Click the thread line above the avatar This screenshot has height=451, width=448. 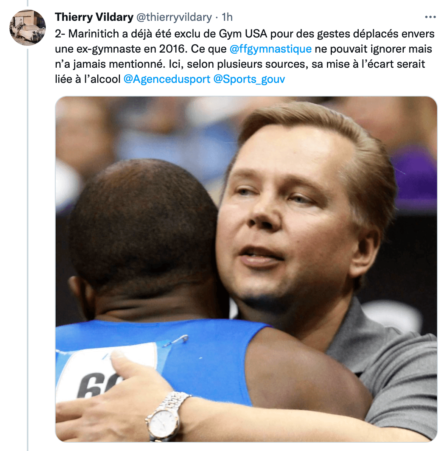coord(28,3)
